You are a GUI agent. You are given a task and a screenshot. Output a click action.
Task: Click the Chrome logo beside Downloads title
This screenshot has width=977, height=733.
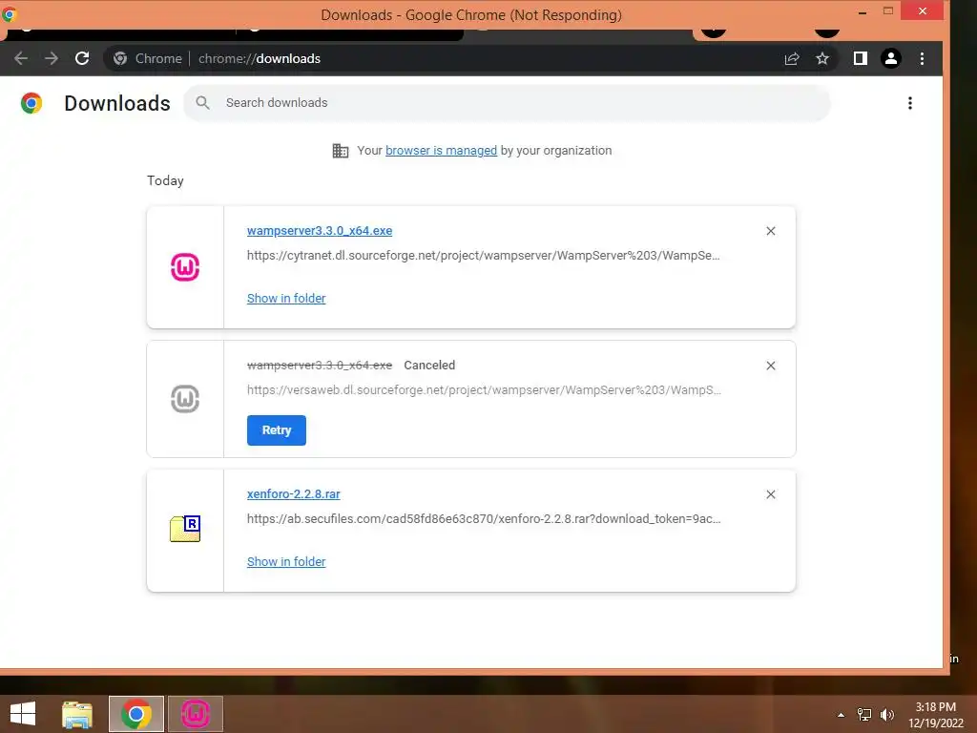point(31,103)
